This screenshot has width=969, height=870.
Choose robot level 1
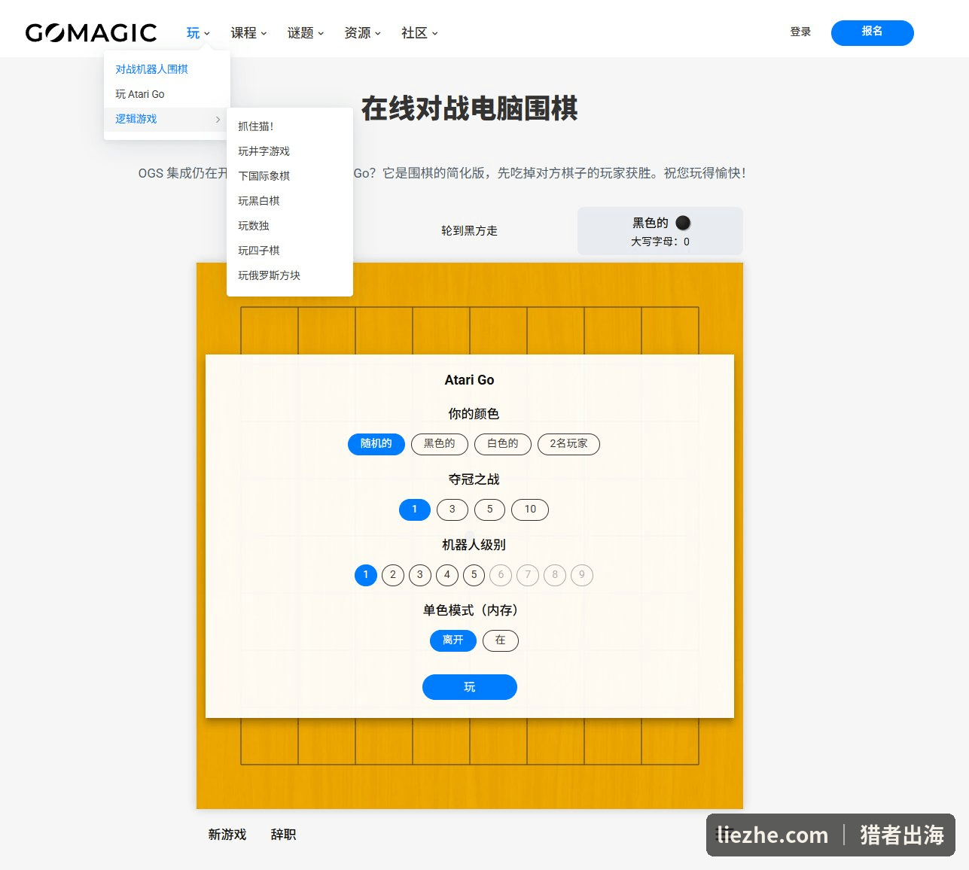[366, 575]
